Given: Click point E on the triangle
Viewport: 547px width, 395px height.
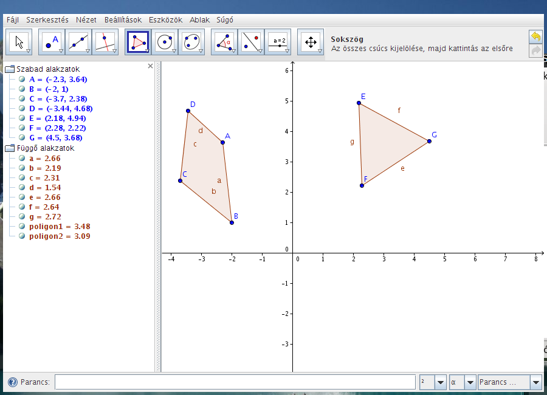Looking at the screenshot, I should coord(359,103).
